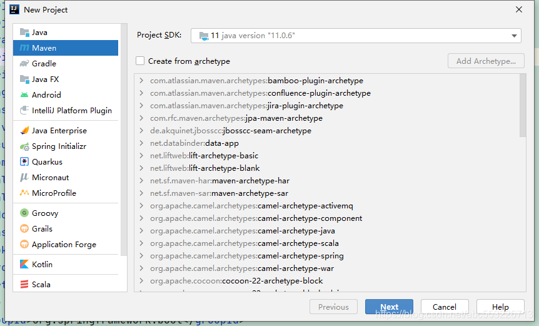Select Maven project type label
Viewport: 539px width, 326px height.
coord(44,48)
